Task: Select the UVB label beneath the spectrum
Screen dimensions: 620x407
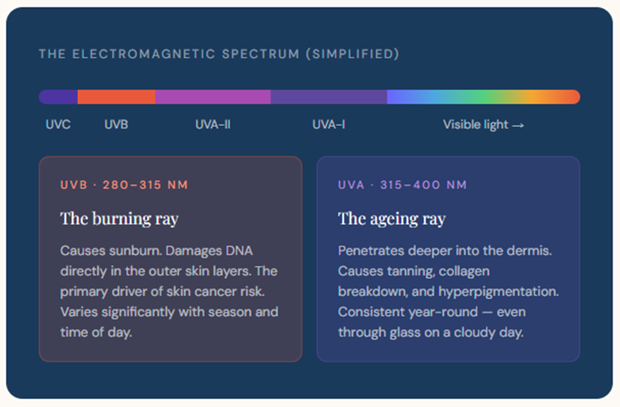Action: pos(116,124)
